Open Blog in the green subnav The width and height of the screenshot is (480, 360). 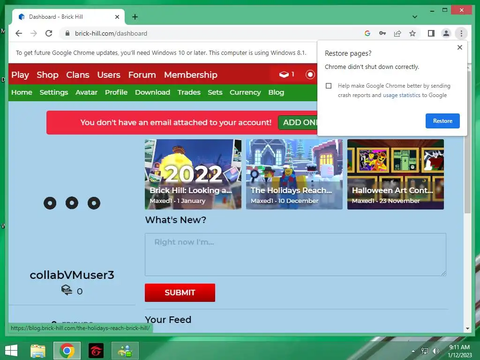point(276,92)
